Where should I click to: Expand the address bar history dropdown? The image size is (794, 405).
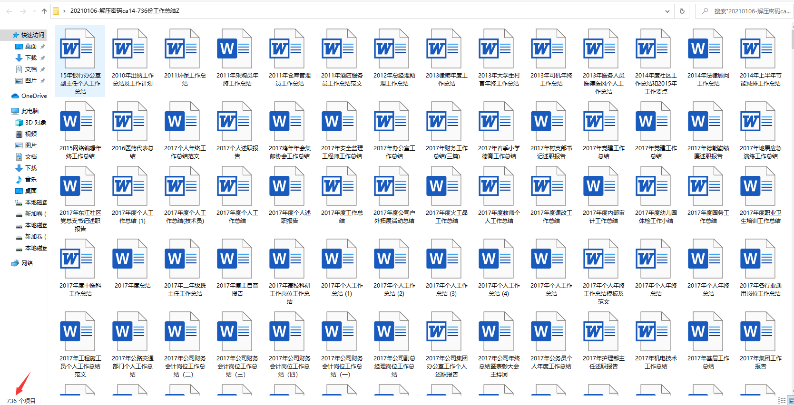click(667, 11)
